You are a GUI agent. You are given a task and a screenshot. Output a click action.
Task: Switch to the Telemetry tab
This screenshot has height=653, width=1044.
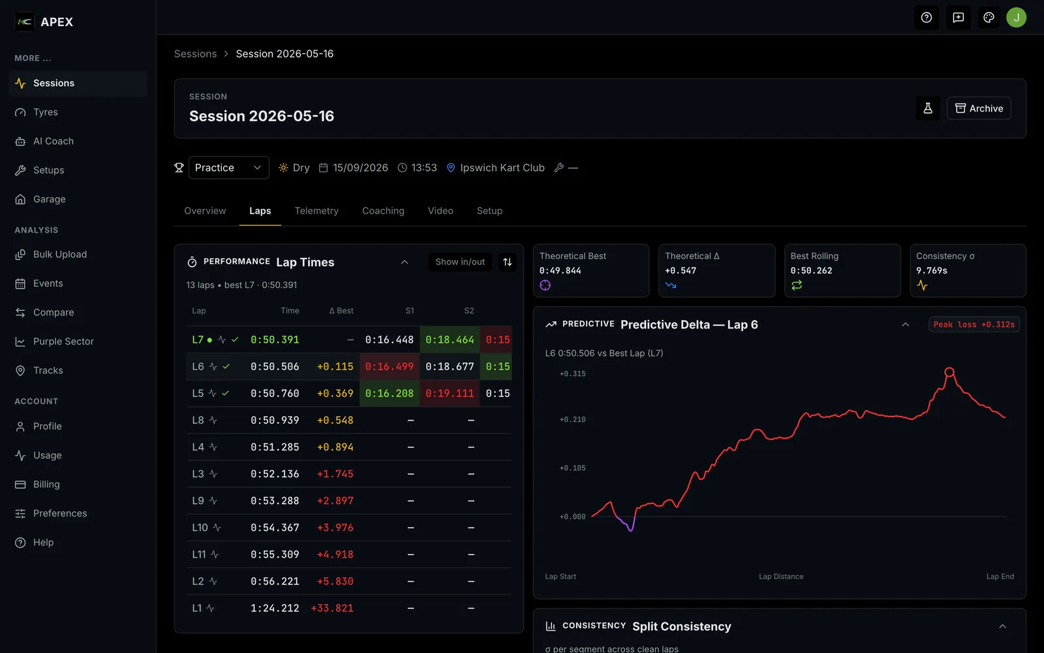click(x=316, y=211)
